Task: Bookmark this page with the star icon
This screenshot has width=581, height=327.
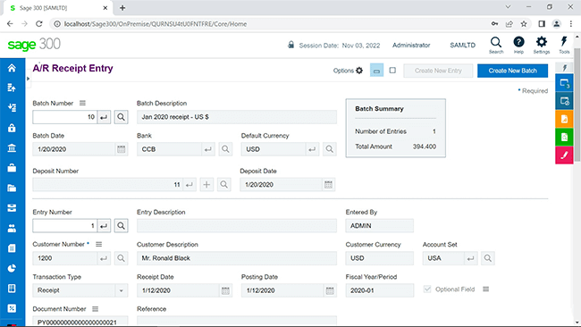Action: click(524, 24)
